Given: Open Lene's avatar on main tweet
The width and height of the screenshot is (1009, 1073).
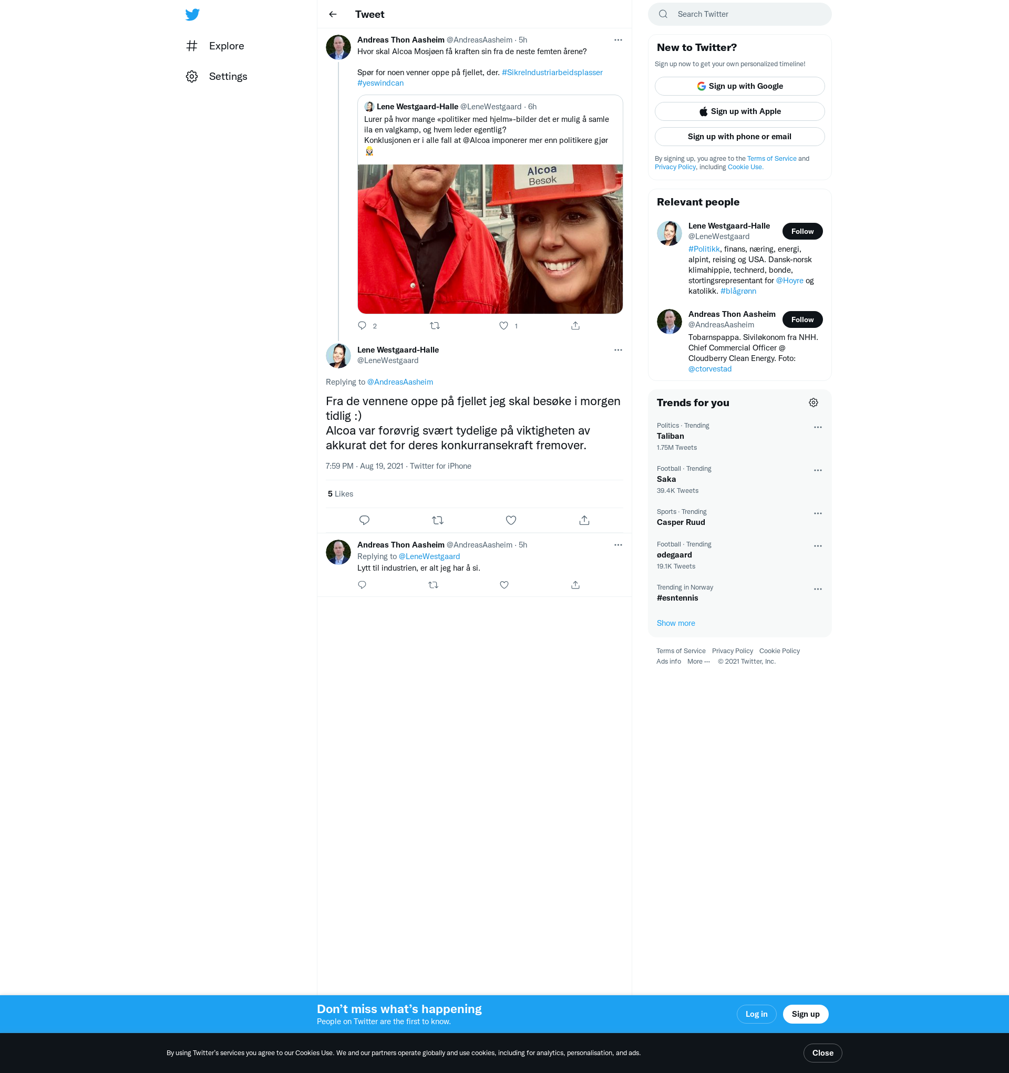Looking at the screenshot, I should 338,356.
